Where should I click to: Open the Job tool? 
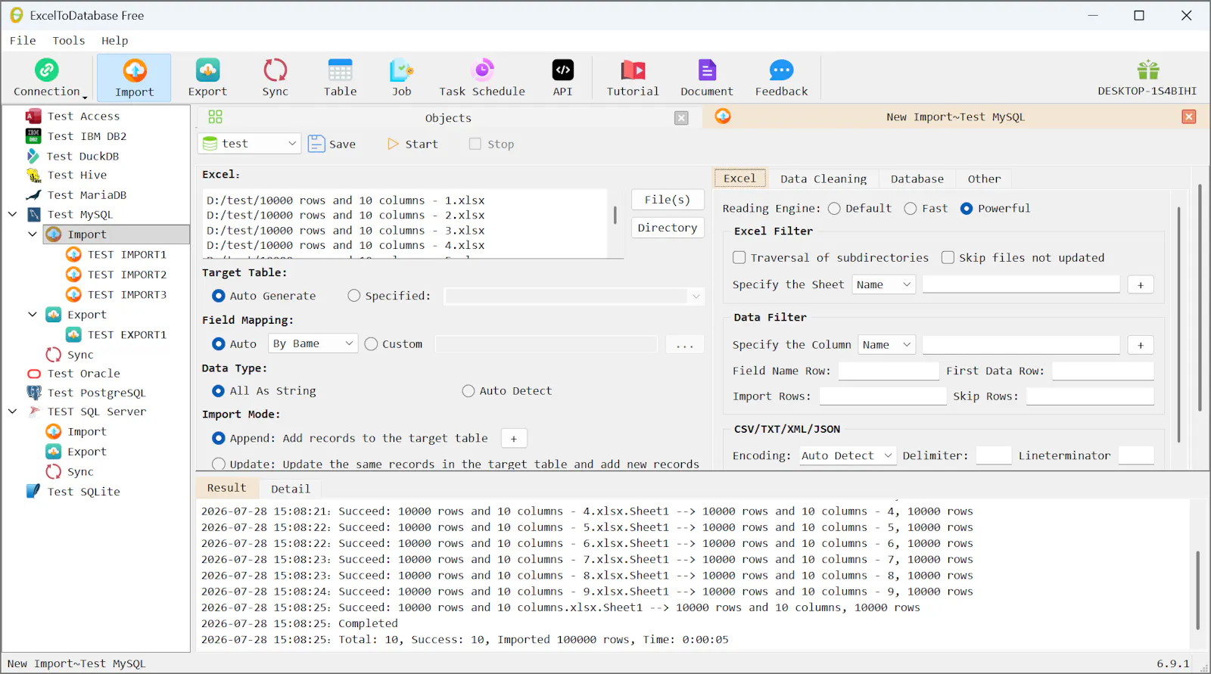[401, 78]
